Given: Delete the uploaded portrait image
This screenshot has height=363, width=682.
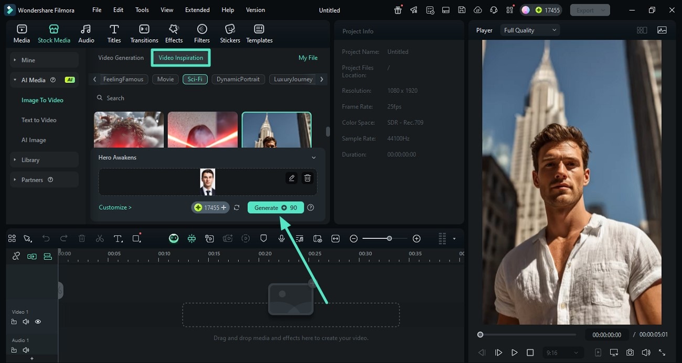Looking at the screenshot, I should (307, 178).
